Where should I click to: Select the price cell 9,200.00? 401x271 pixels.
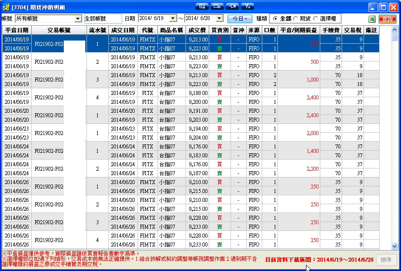point(197,102)
